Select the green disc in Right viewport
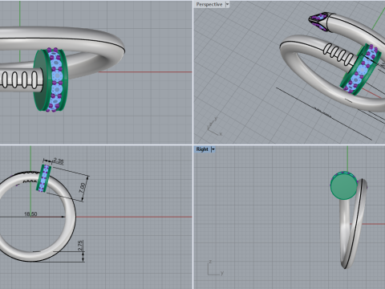Viewport: 385px width, 289px height. point(344,185)
